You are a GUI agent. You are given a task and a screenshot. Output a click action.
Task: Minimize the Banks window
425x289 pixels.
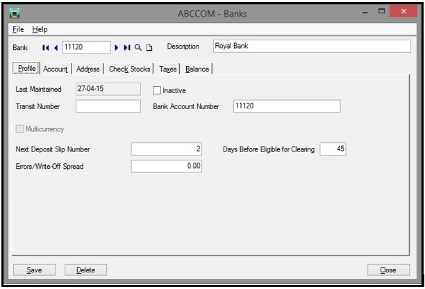pyautogui.click(x=365, y=13)
